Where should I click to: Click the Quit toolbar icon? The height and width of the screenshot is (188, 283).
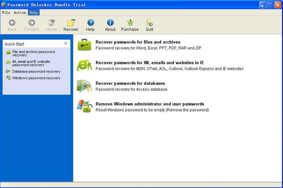pyautogui.click(x=149, y=23)
